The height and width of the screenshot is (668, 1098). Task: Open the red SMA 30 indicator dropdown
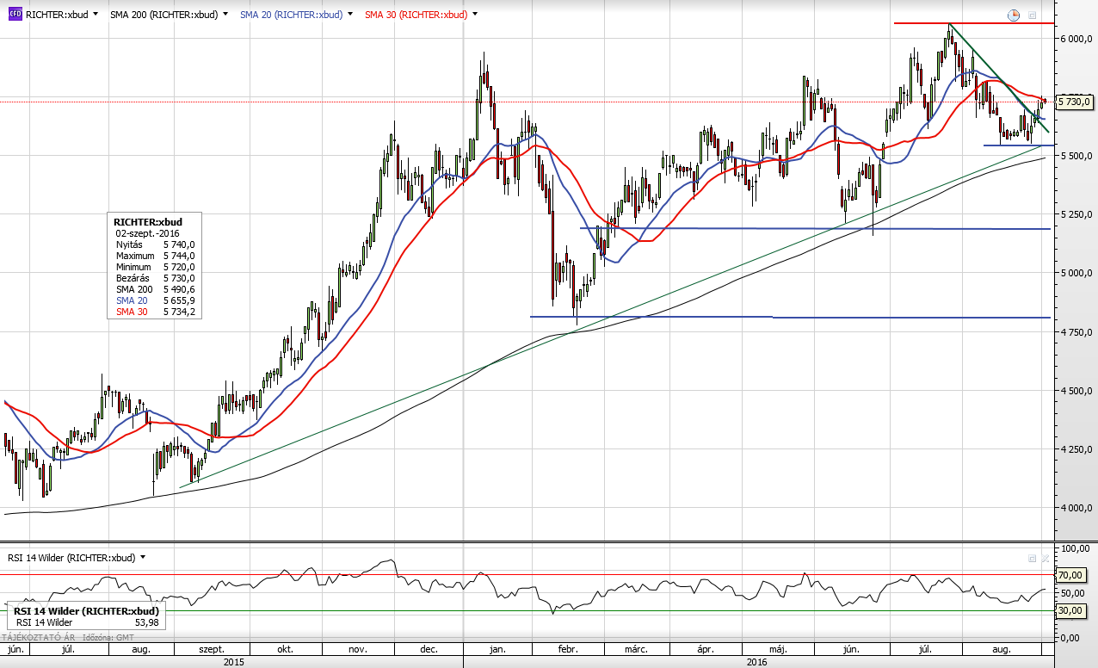click(x=475, y=15)
